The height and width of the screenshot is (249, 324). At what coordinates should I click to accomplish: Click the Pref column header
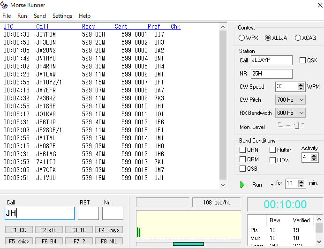click(x=154, y=26)
